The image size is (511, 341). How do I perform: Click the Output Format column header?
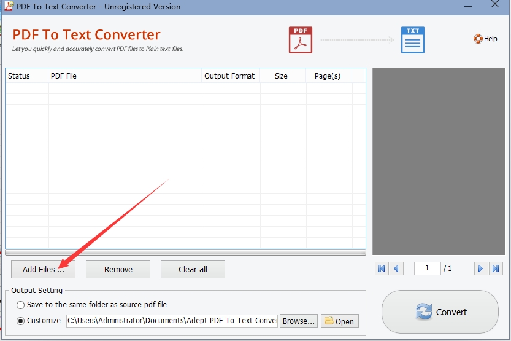(231, 76)
